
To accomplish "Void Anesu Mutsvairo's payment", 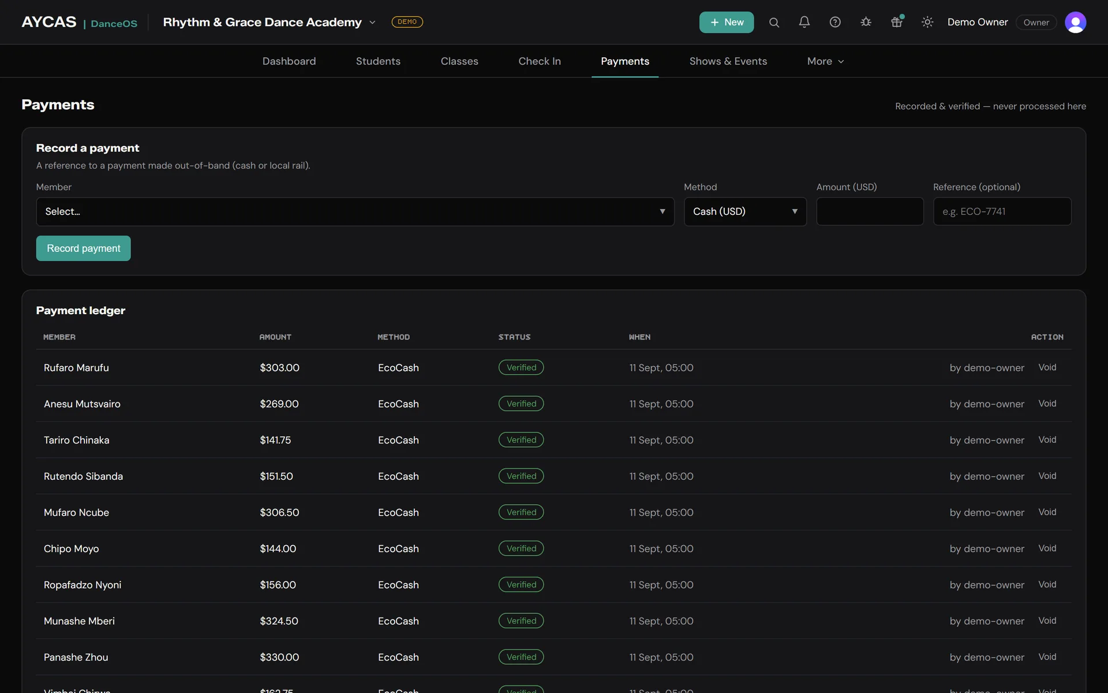I will 1047,404.
